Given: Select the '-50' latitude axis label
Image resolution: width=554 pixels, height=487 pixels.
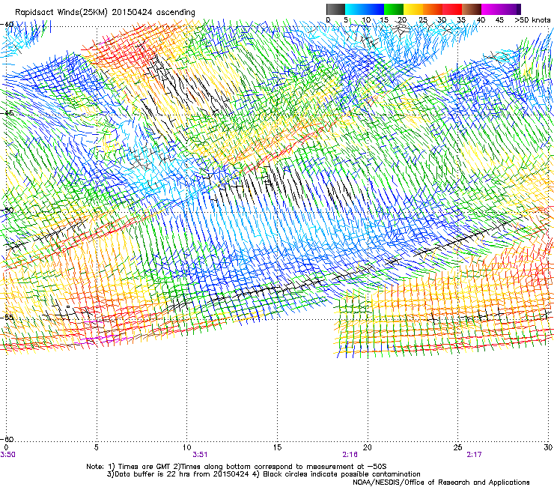Looking at the screenshot, I should point(7,210).
